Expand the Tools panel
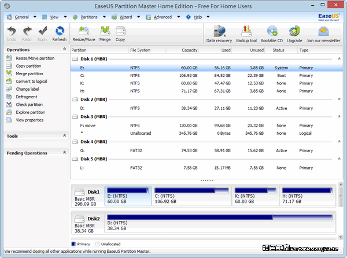 point(64,135)
